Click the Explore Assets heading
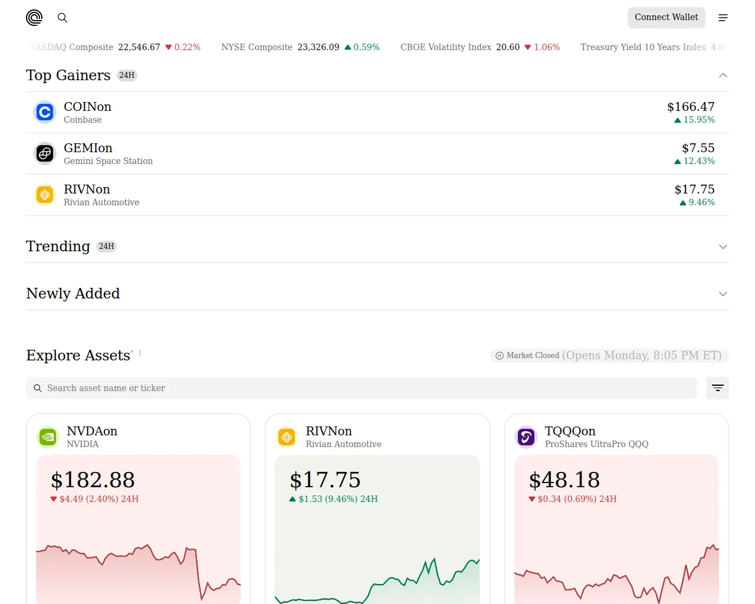Screen dimensions: 755x604 click(78, 356)
